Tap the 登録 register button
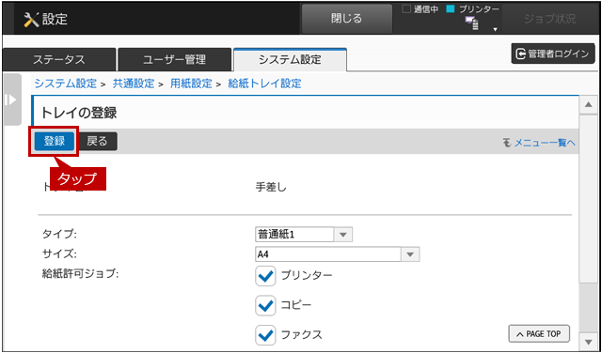The height and width of the screenshot is (353, 602). tap(55, 142)
